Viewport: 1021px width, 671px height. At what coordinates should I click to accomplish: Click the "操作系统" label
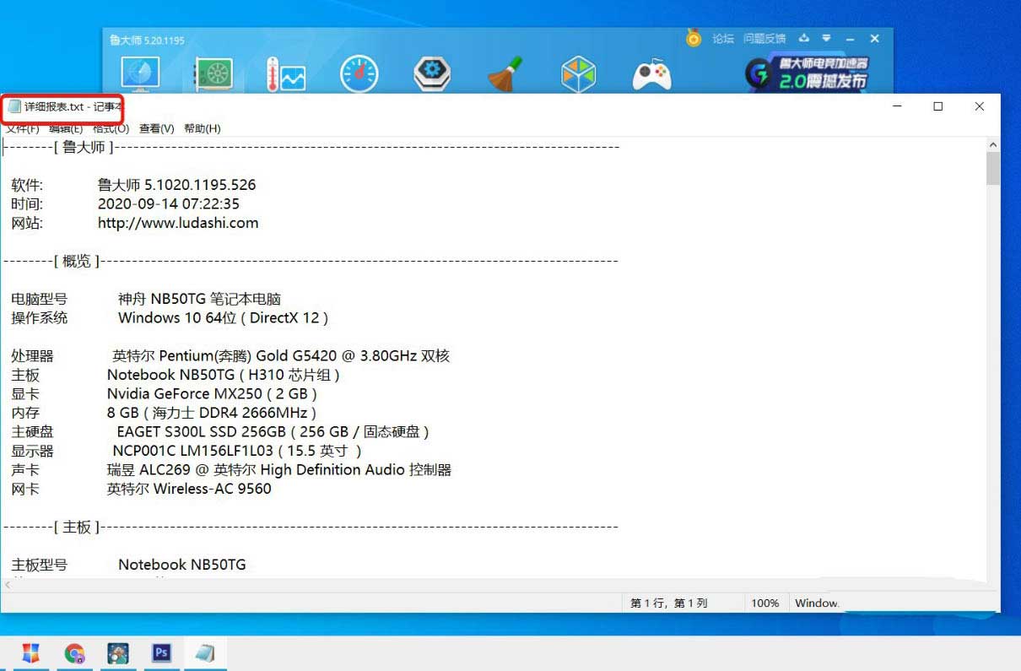[39, 318]
